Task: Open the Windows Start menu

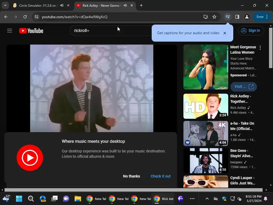Action: pos(19,199)
